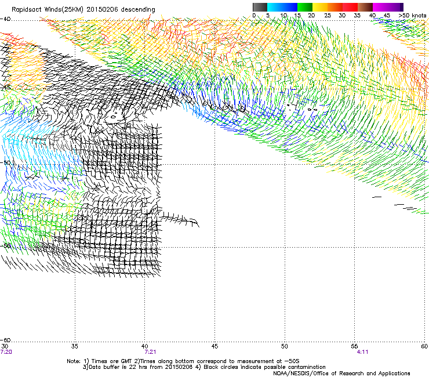Click the '40' longitude label on bottom axis
The height and width of the screenshot is (377, 429).
point(144,346)
